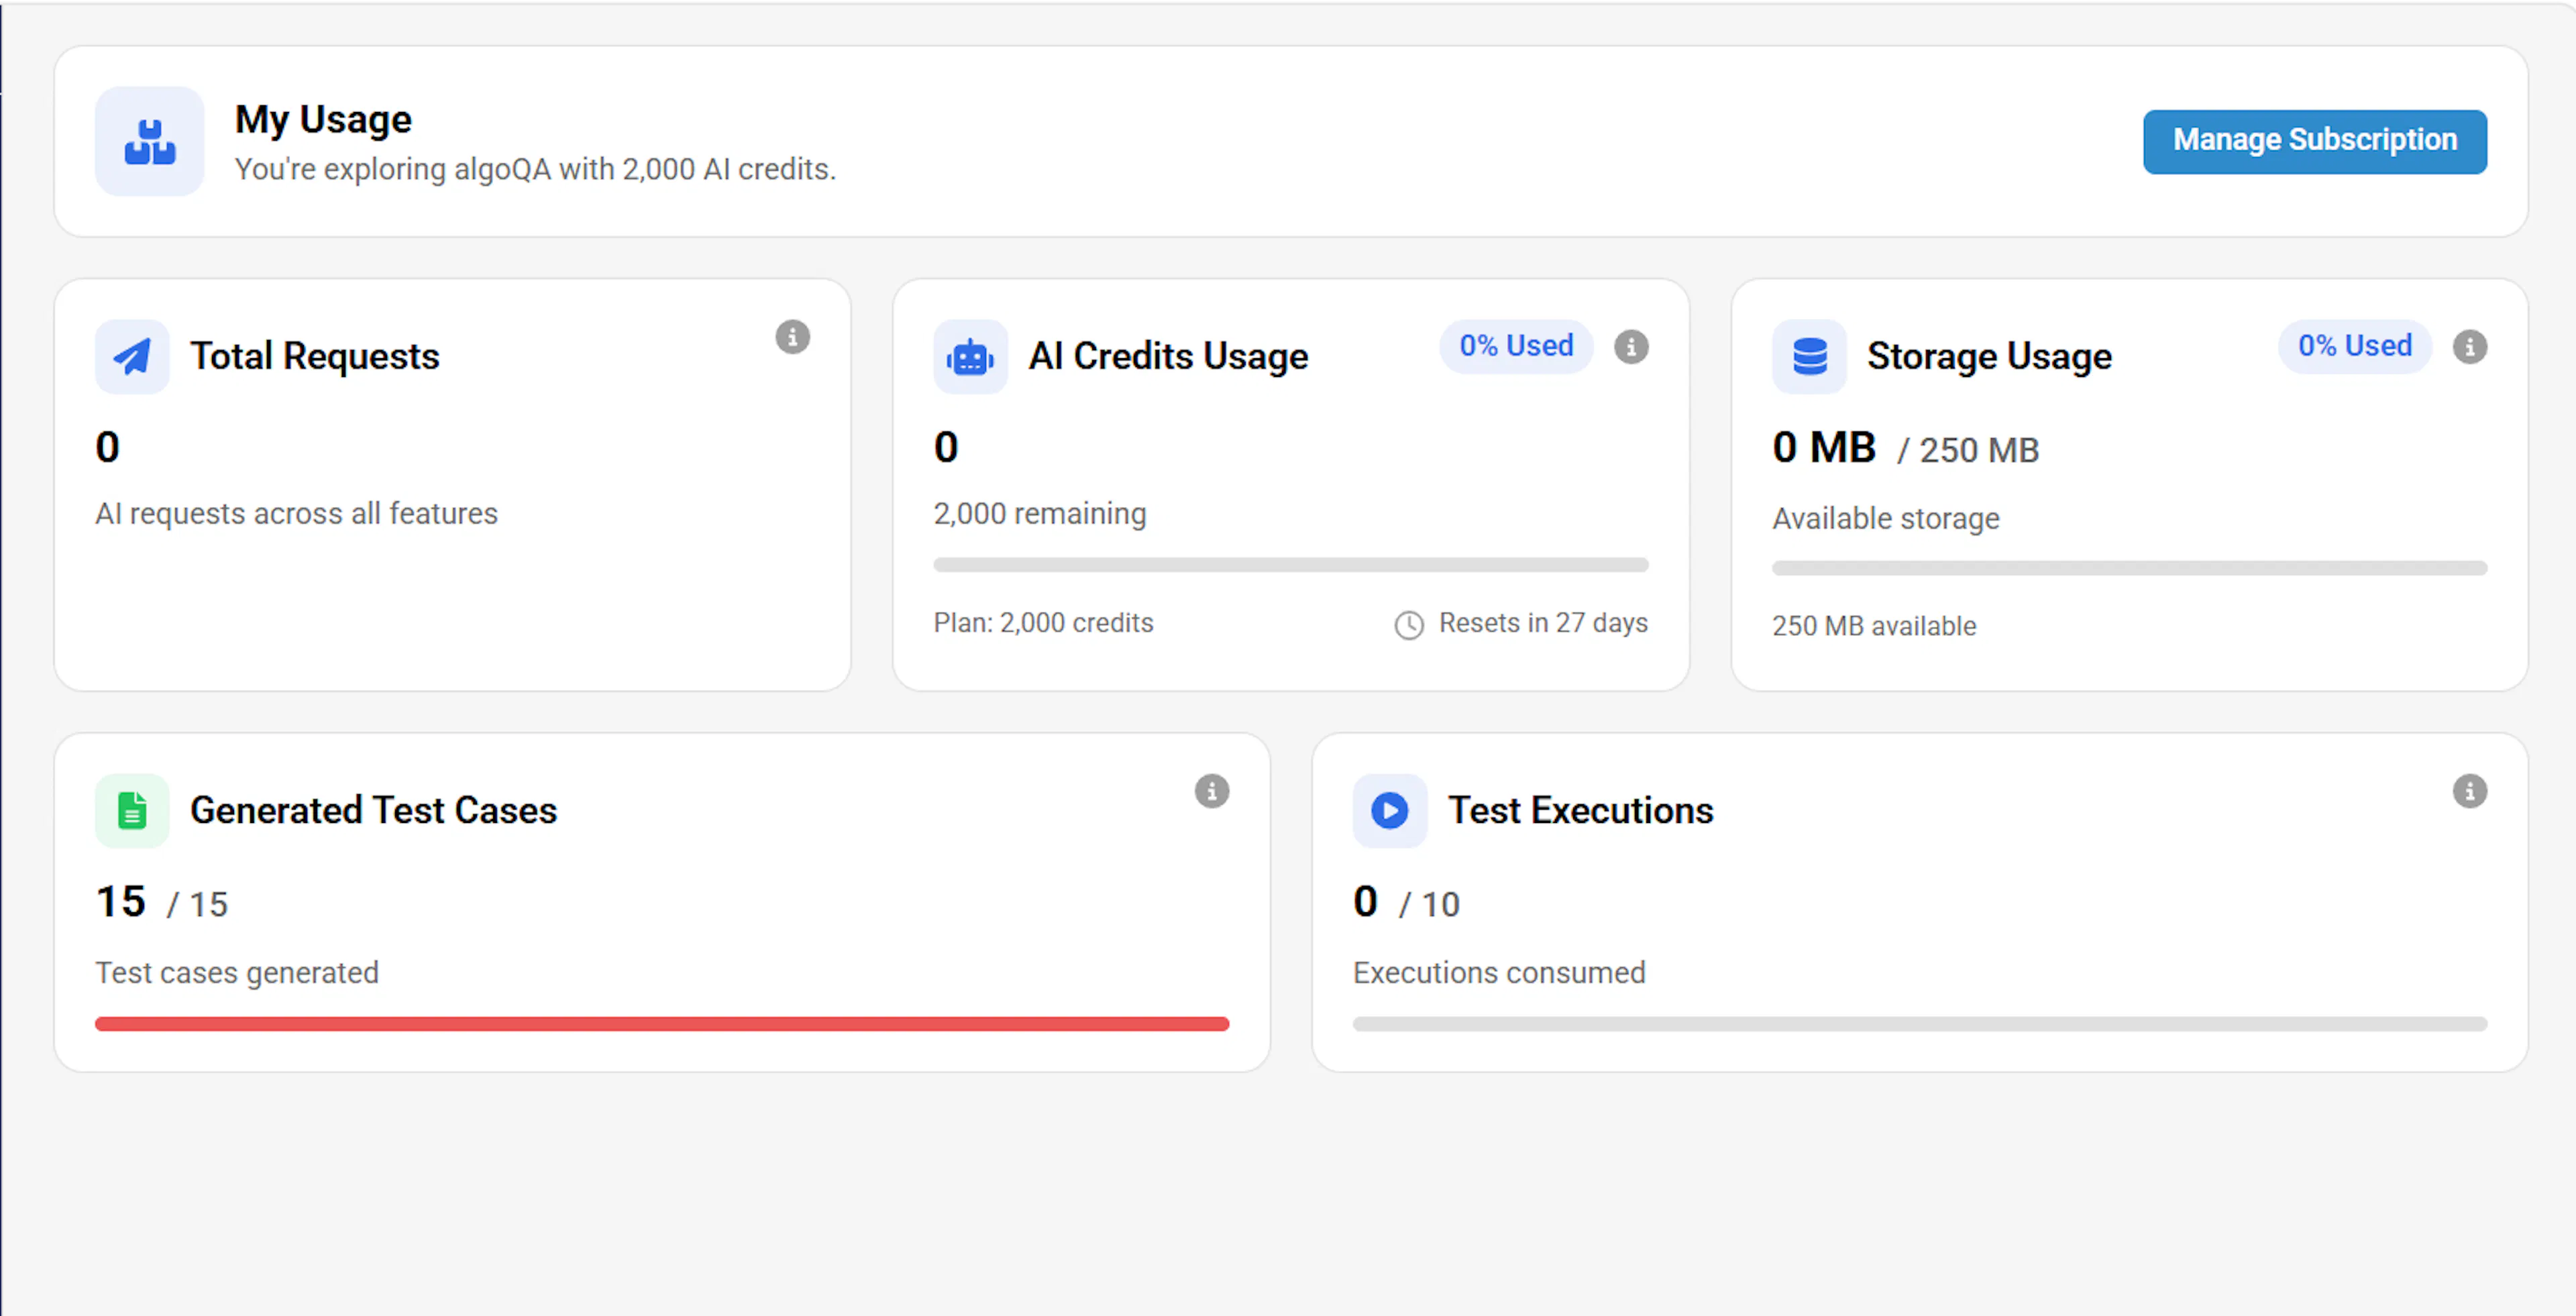Click the clock icon beside Resets text

click(1409, 625)
